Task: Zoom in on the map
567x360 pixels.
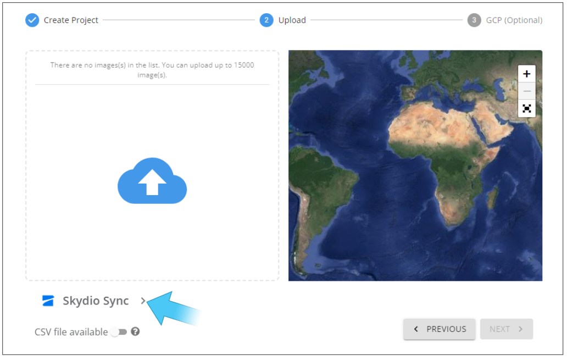Action: pos(527,74)
